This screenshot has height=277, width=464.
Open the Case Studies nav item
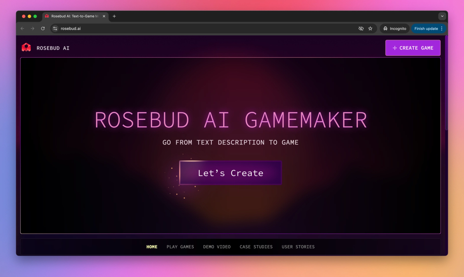256,247
